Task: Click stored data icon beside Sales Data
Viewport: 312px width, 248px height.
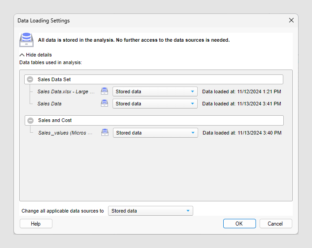Action: tap(104, 104)
